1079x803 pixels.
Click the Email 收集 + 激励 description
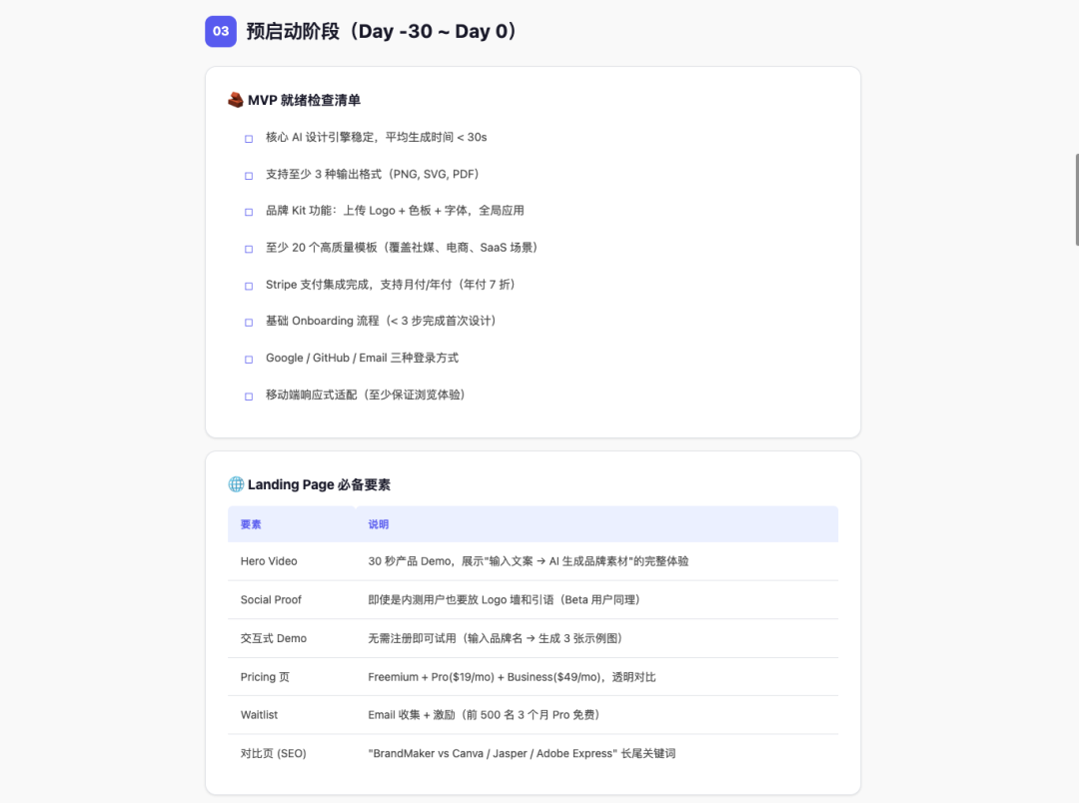(484, 715)
